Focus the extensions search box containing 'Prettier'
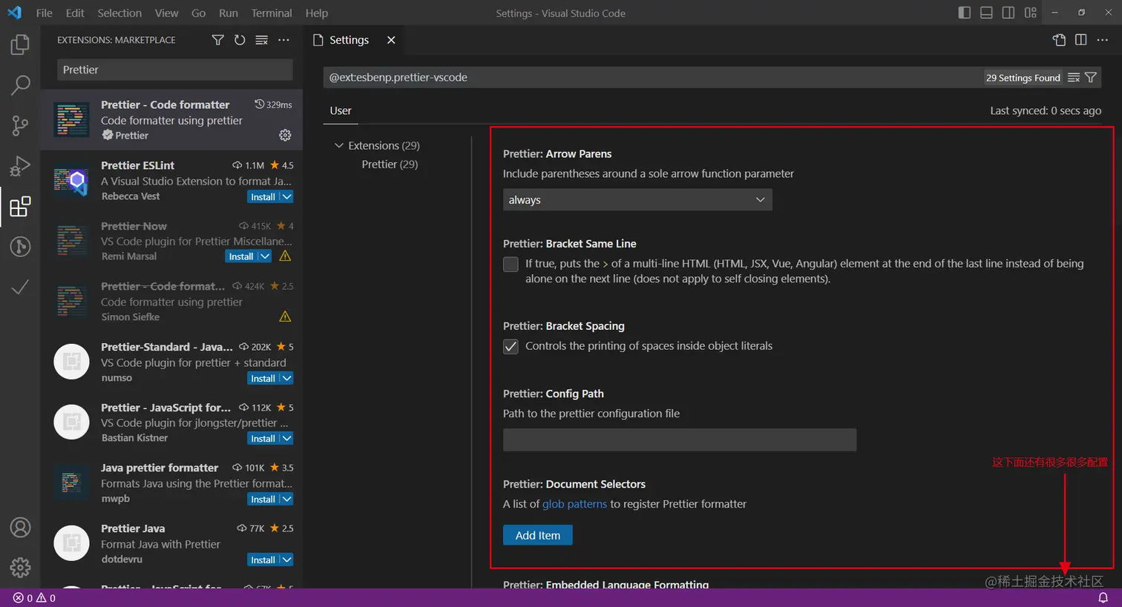This screenshot has width=1122, height=607. (x=175, y=70)
